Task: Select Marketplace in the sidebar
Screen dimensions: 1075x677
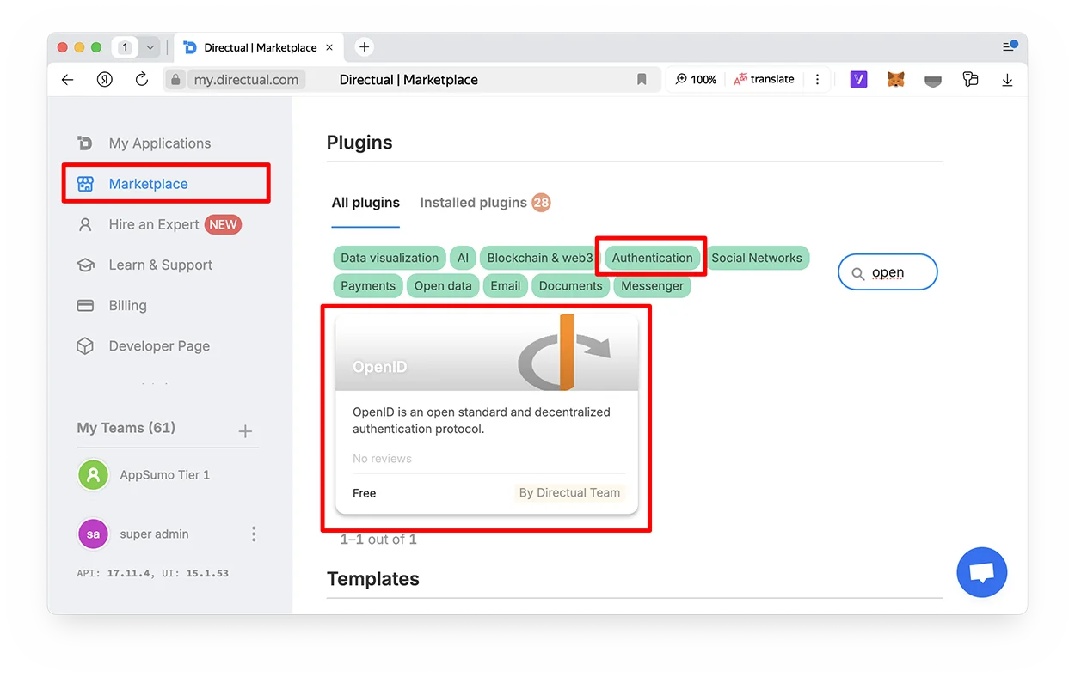Action: pyautogui.click(x=148, y=184)
